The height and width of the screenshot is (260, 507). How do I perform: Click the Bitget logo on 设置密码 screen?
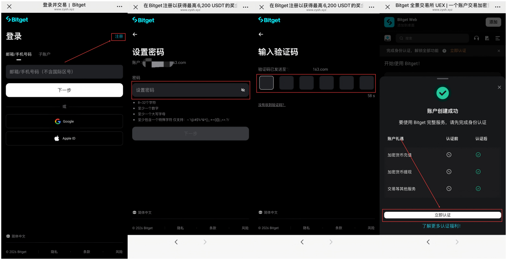143,20
